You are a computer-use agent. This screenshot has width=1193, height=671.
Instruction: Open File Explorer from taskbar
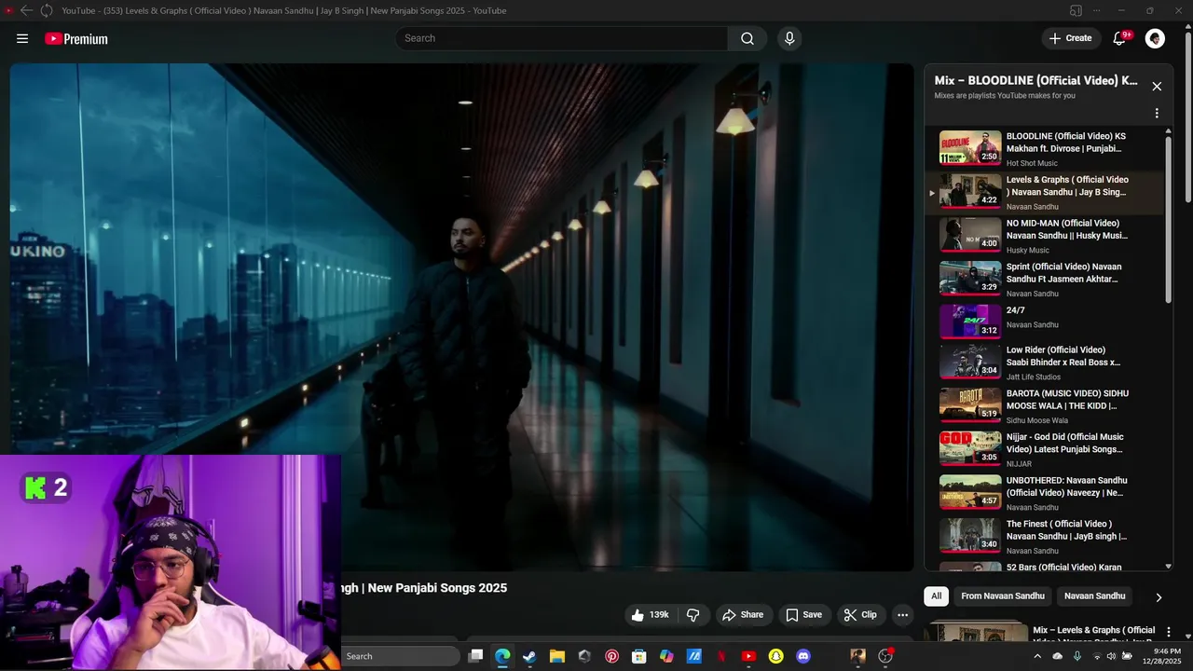(557, 656)
